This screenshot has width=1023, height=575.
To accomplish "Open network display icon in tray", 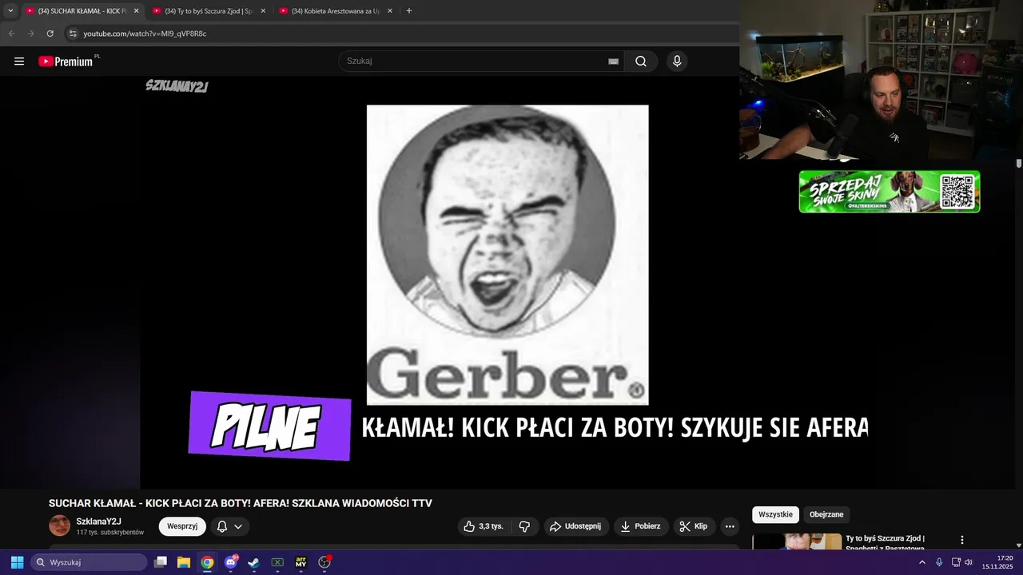I will tap(955, 562).
